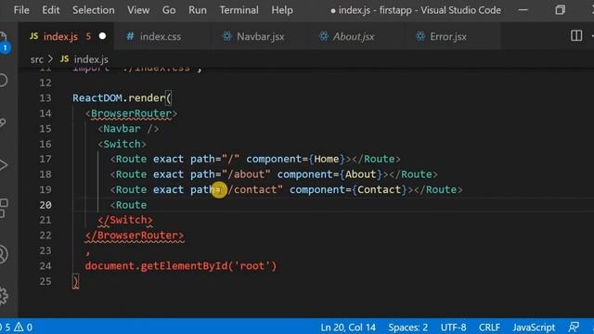The image size is (594, 334).
Task: Click {Contact} component on line 19
Action: pos(379,189)
